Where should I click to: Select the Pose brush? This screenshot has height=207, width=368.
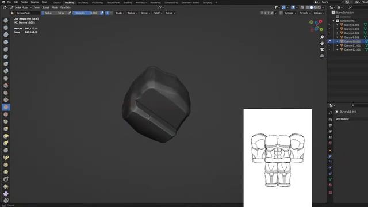pos(6,158)
